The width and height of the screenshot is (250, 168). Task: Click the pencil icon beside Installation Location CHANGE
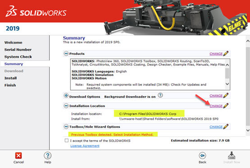tap(226, 106)
